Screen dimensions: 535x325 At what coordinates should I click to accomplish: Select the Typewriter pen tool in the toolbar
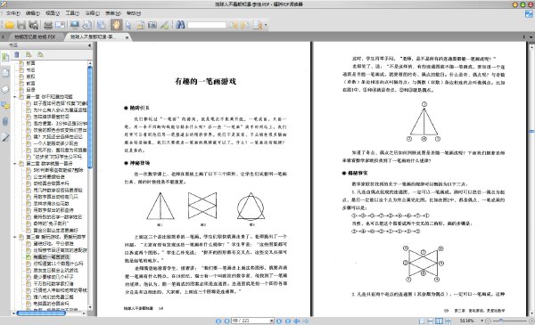click(164, 25)
